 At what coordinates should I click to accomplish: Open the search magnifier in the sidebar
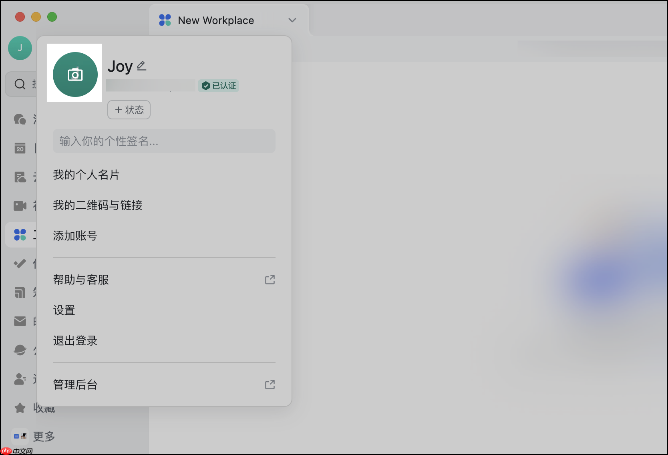tap(20, 84)
